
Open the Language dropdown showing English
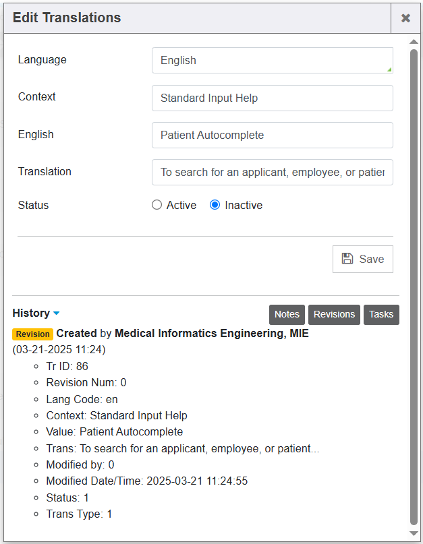272,60
